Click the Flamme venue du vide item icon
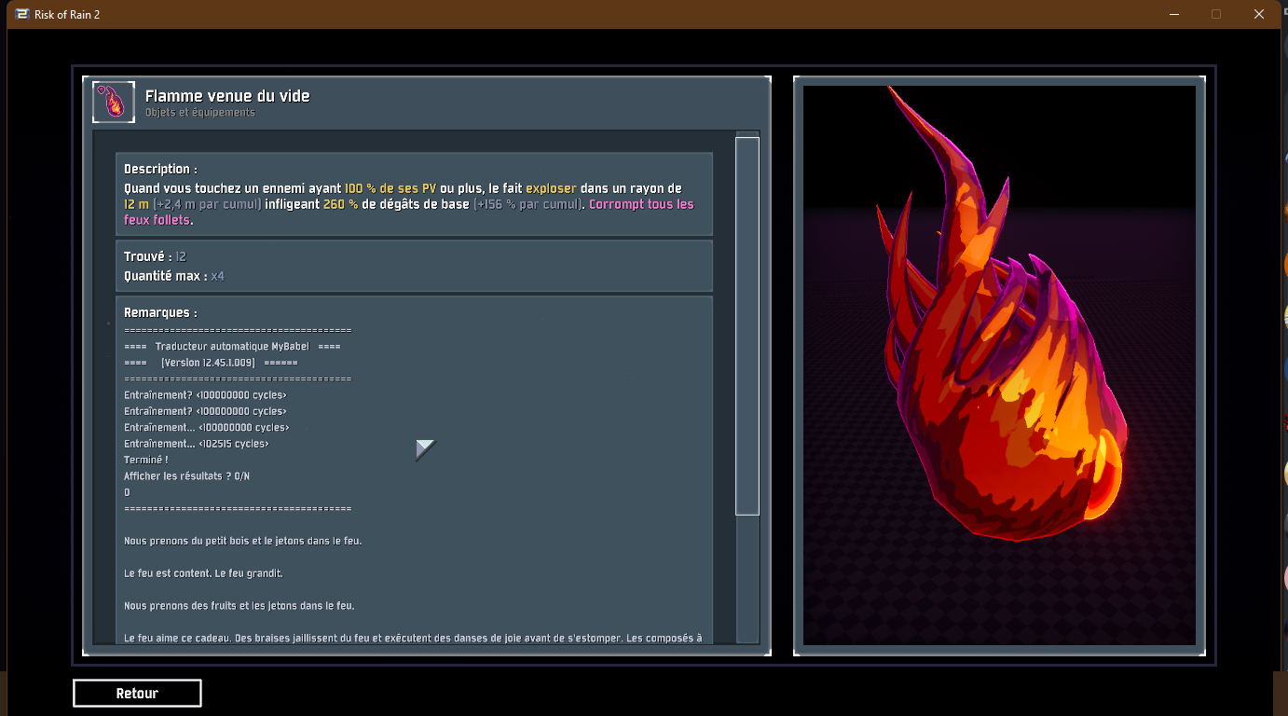The width and height of the screenshot is (1288, 716). (x=114, y=102)
